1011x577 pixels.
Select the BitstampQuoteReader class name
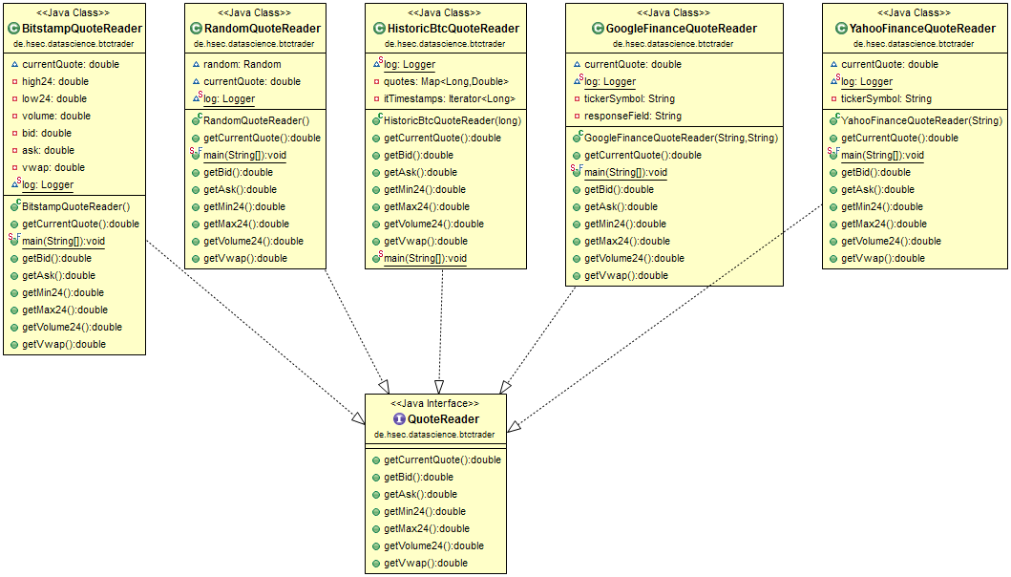82,29
